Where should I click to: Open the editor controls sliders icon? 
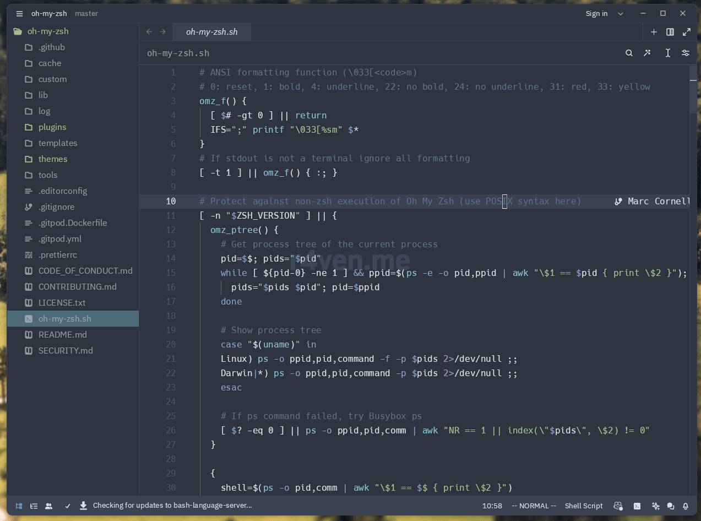pyautogui.click(x=686, y=53)
